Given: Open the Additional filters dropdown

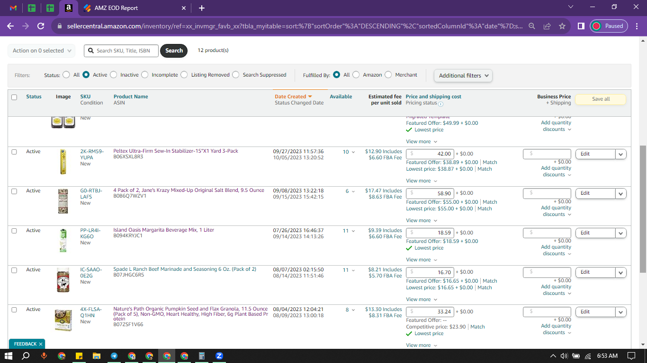Looking at the screenshot, I should [463, 76].
